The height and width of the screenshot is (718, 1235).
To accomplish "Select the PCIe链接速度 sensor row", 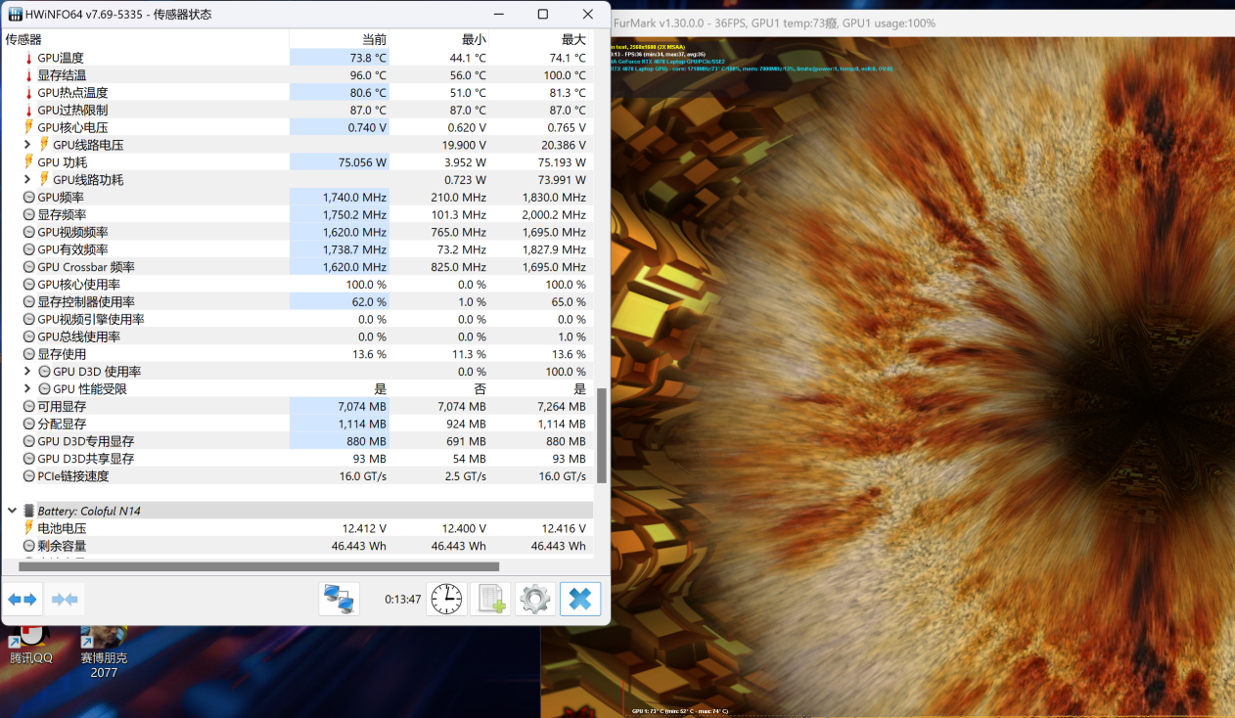I will (x=73, y=476).
